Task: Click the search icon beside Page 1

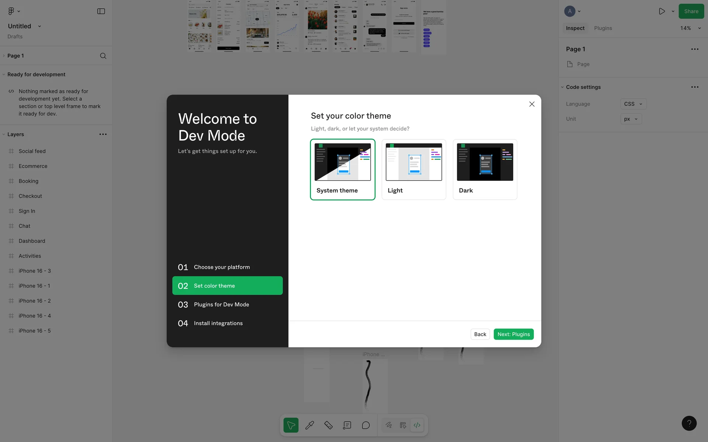Action: (x=103, y=56)
